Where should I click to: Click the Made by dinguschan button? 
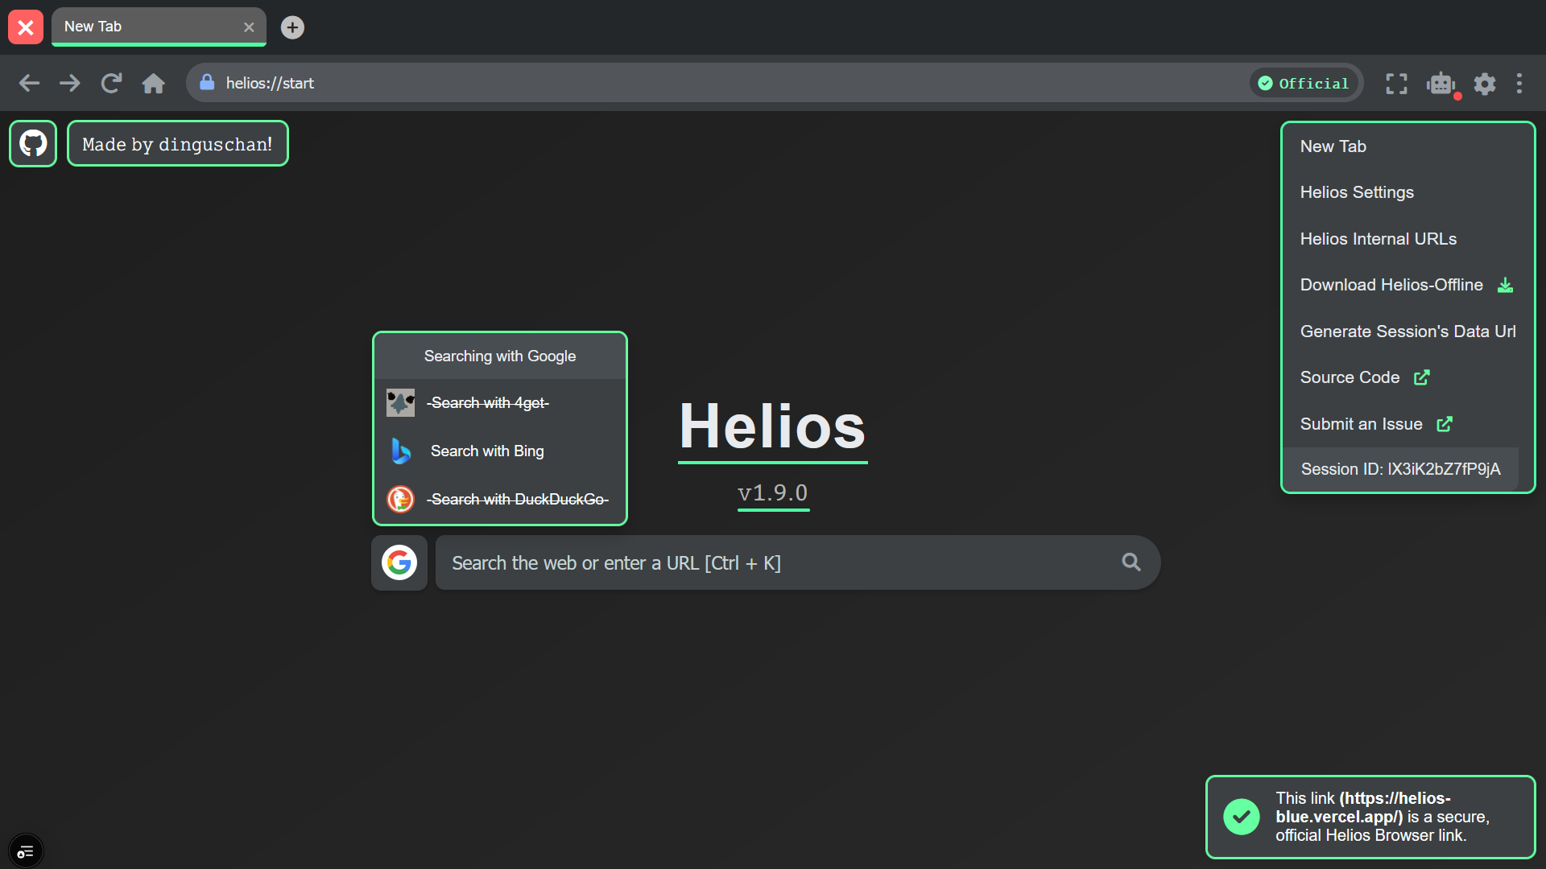pyautogui.click(x=177, y=143)
